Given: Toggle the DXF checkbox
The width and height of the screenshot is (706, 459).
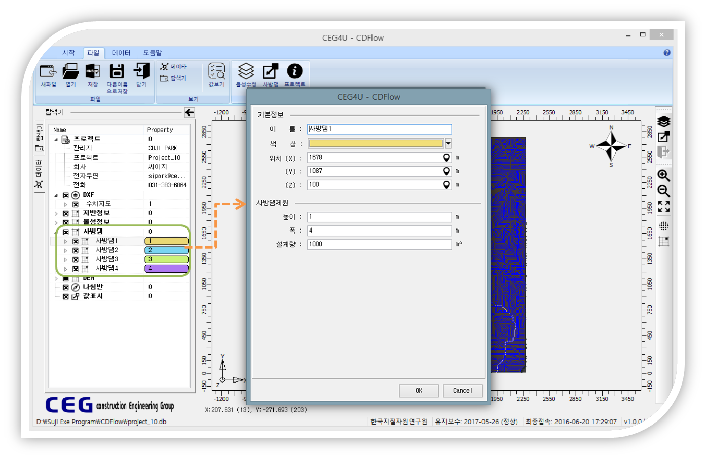Looking at the screenshot, I should click(x=66, y=195).
